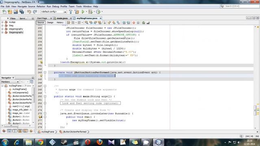Click Find Next Occurrence icon

click(x=95, y=23)
